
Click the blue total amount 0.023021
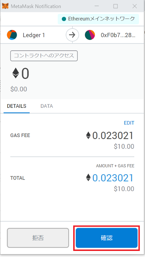113,178
